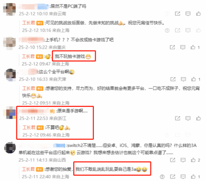Viewport: 206px width, 183px height.
Task: Reply to the 原来是手游啊 comment
Action: click(x=188, y=118)
